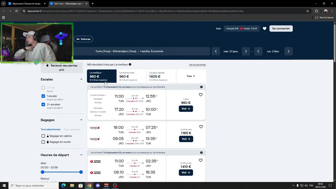
Task: Open language and currency selector
Action: click(241, 29)
